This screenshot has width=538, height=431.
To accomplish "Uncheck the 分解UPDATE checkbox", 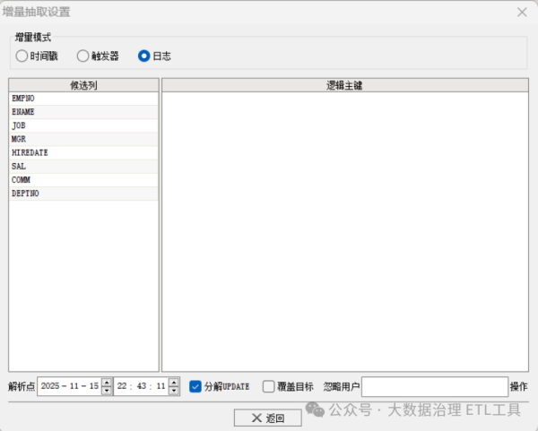I will [x=195, y=386].
